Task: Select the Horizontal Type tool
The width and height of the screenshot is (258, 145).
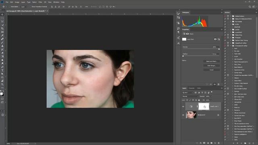Action: point(2,70)
